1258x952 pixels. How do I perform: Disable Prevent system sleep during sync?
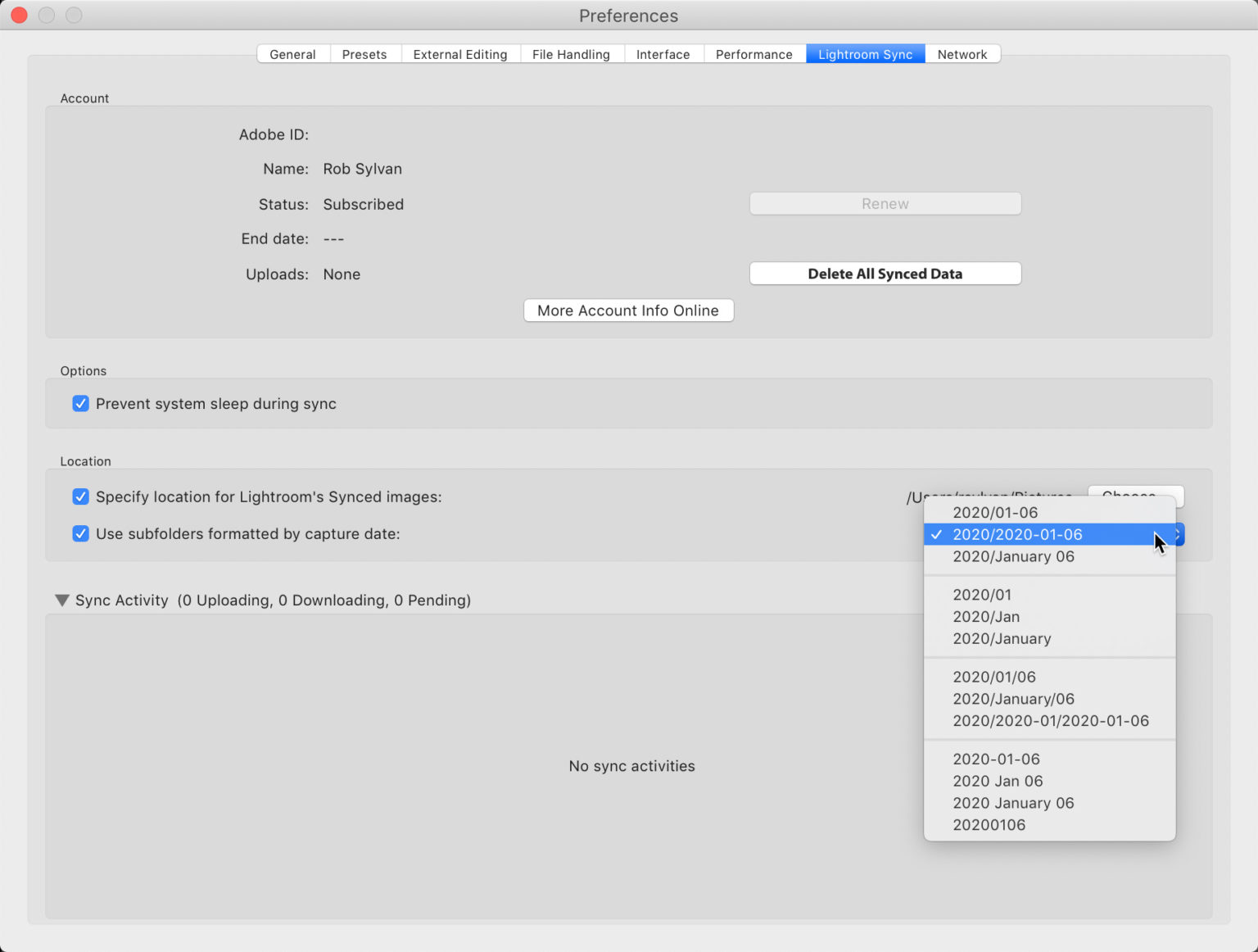pos(80,404)
